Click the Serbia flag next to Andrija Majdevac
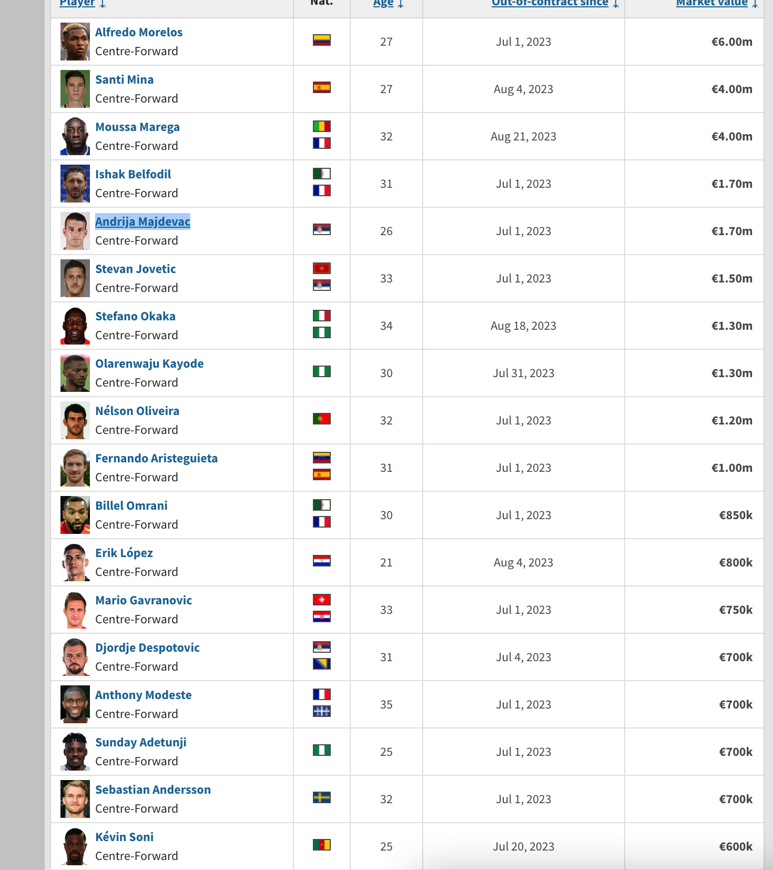773x870 pixels. tap(321, 229)
